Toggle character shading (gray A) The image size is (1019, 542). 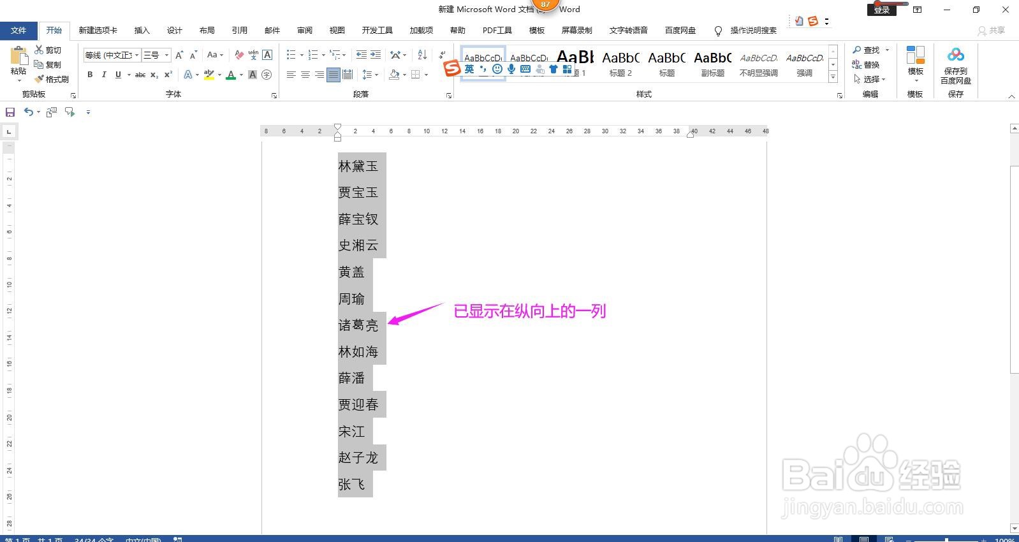pos(253,75)
